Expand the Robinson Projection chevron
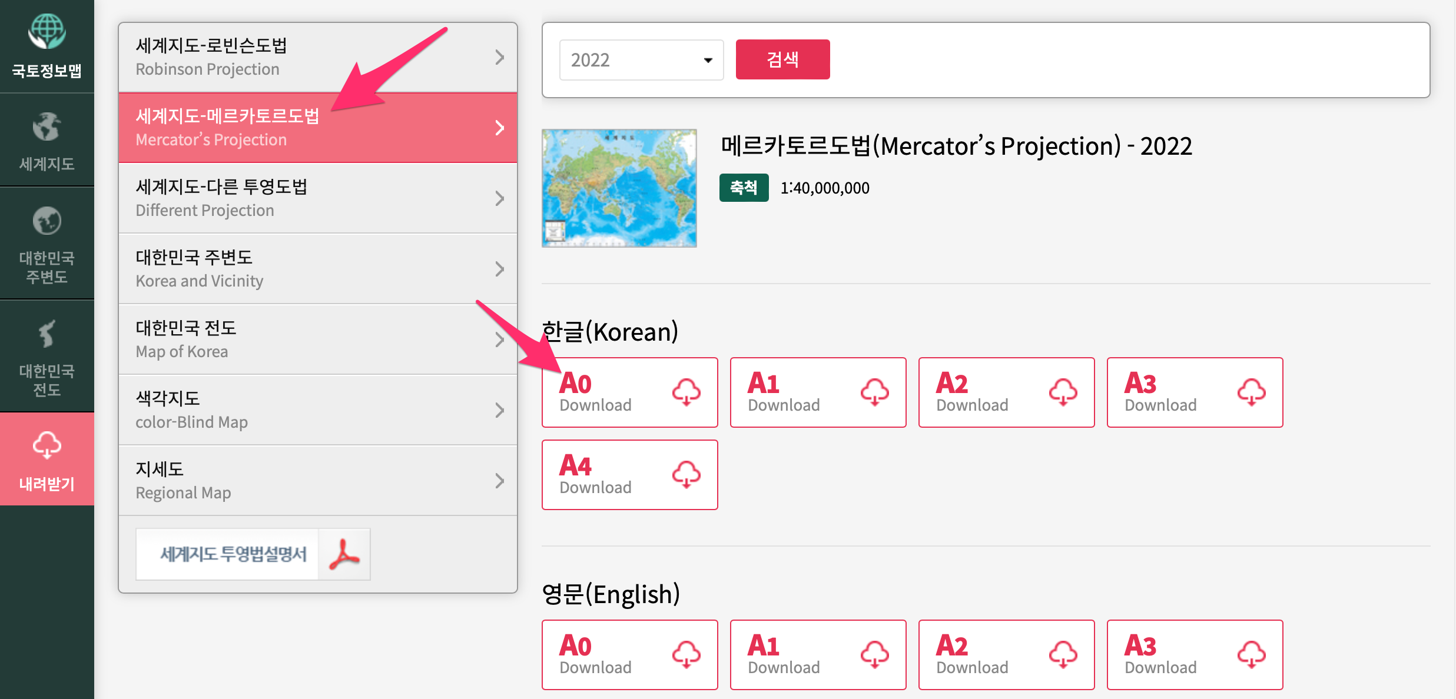1456x699 pixels. [499, 57]
